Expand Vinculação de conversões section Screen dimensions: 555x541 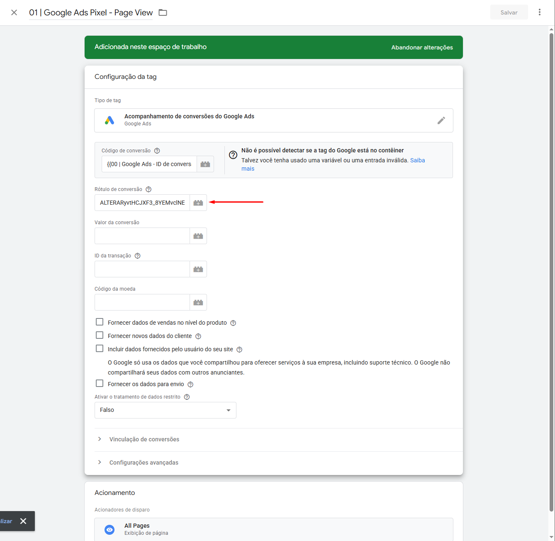pos(144,439)
